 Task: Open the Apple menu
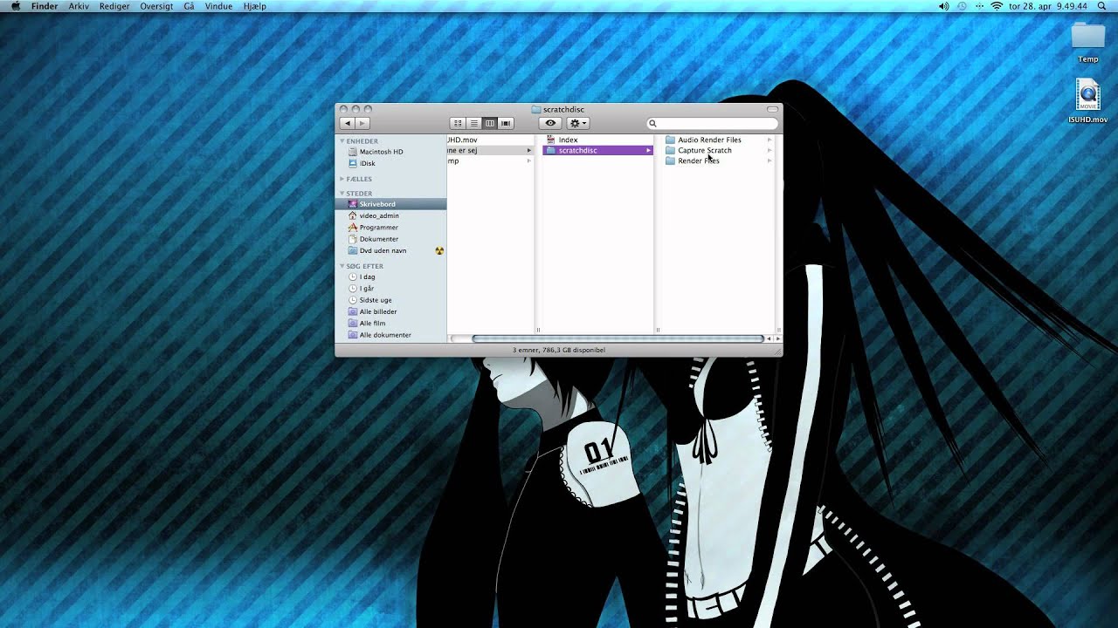point(15,6)
